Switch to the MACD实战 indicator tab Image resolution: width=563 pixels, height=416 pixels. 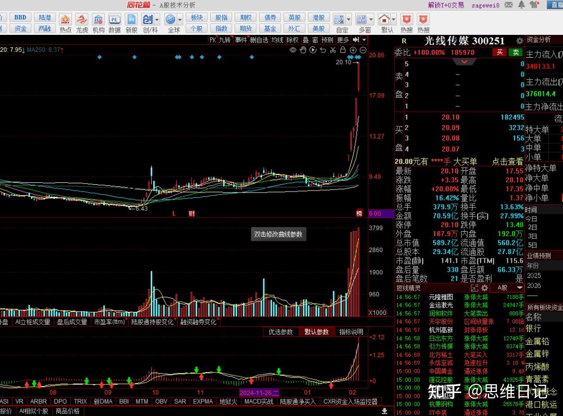pyautogui.click(x=259, y=401)
